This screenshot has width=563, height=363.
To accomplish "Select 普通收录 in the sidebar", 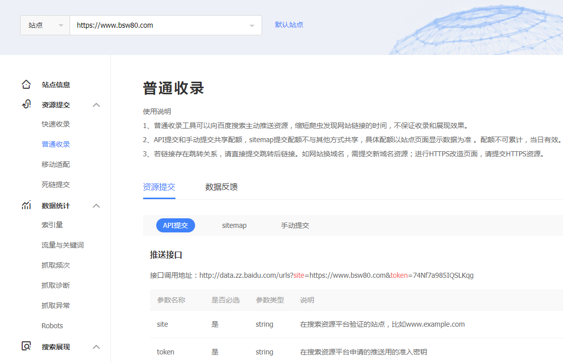I will (x=55, y=144).
